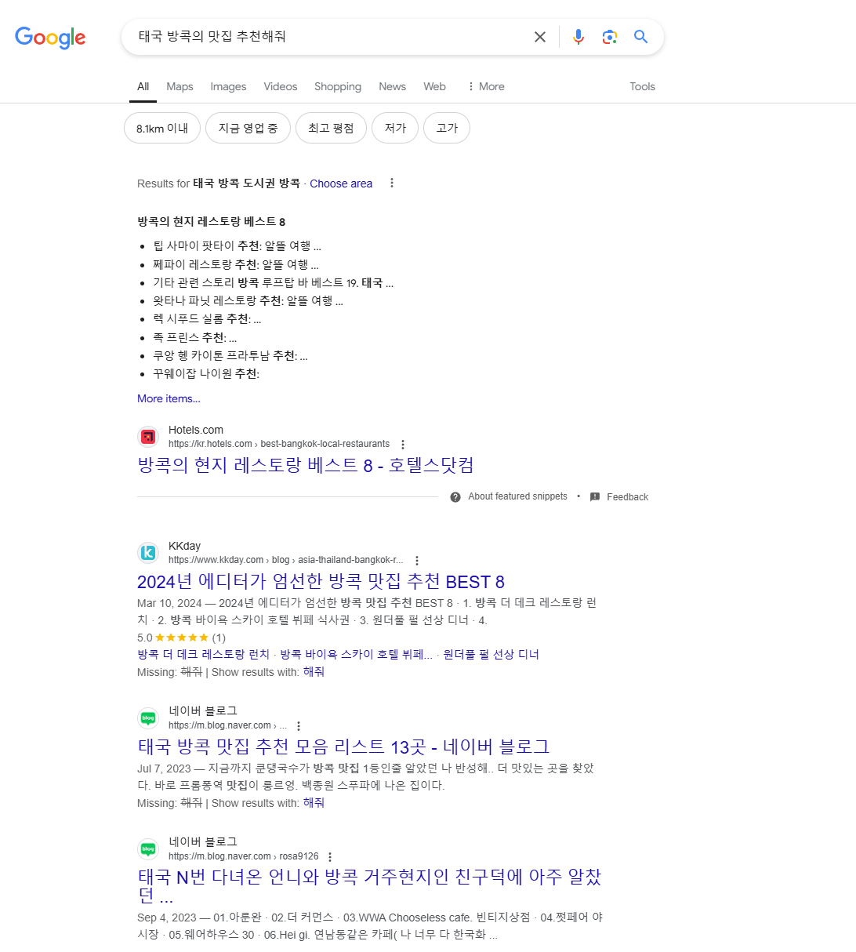Click the KKday favicon
Screen dimensions: 856x952
148,553
